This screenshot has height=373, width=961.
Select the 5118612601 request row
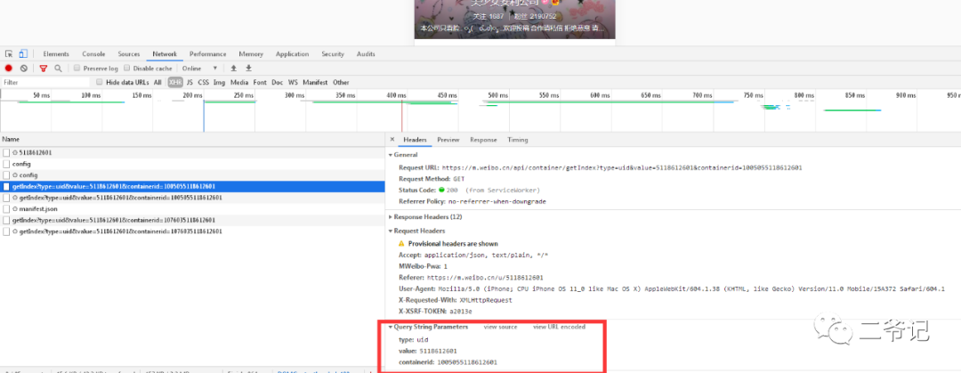tap(192, 152)
